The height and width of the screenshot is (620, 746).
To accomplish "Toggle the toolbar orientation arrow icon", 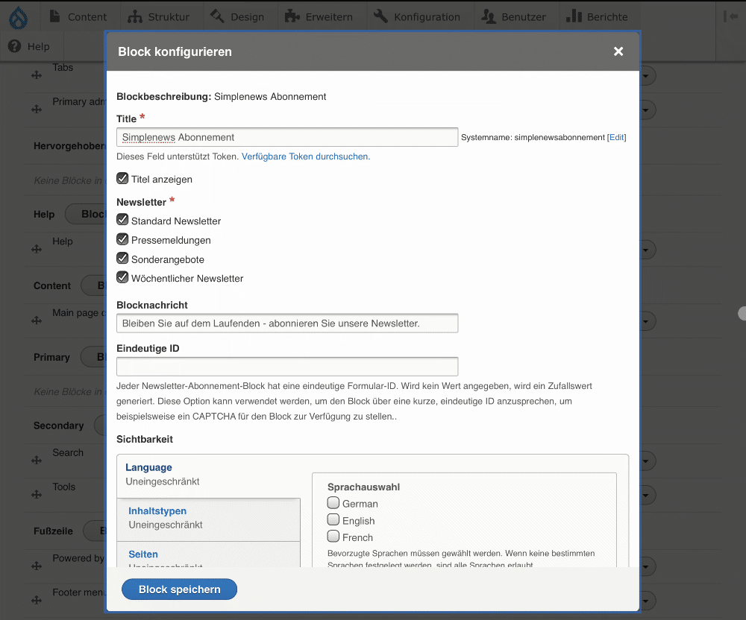I will click(731, 16).
